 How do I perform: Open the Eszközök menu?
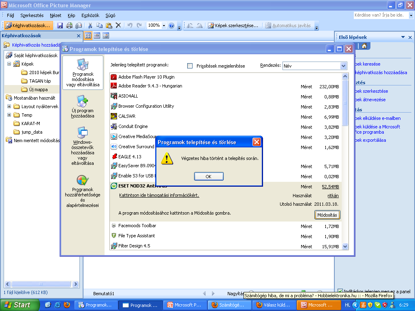click(90, 15)
